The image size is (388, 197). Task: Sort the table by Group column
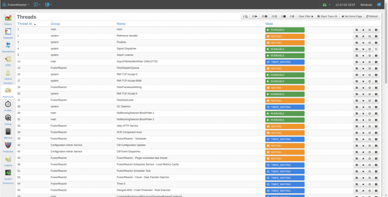click(55, 24)
